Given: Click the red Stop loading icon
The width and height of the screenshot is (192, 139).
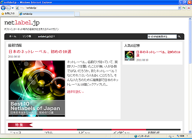Looking at the screenshot, I should tap(189, 8).
